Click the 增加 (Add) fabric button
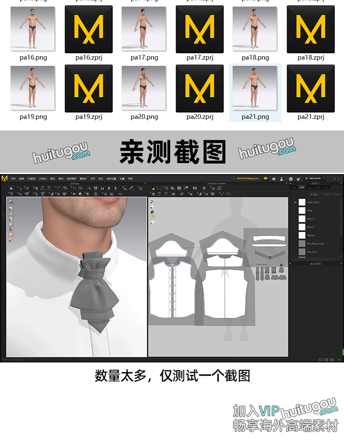The width and height of the screenshot is (344, 441). pyautogui.click(x=314, y=195)
